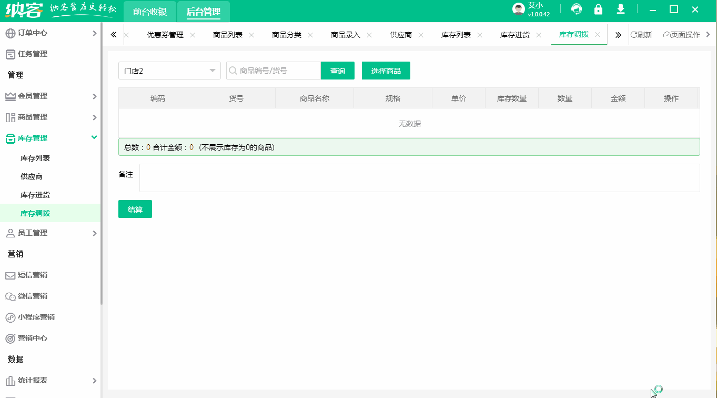
Task: Click the 查询 search button
Action: [x=337, y=70]
